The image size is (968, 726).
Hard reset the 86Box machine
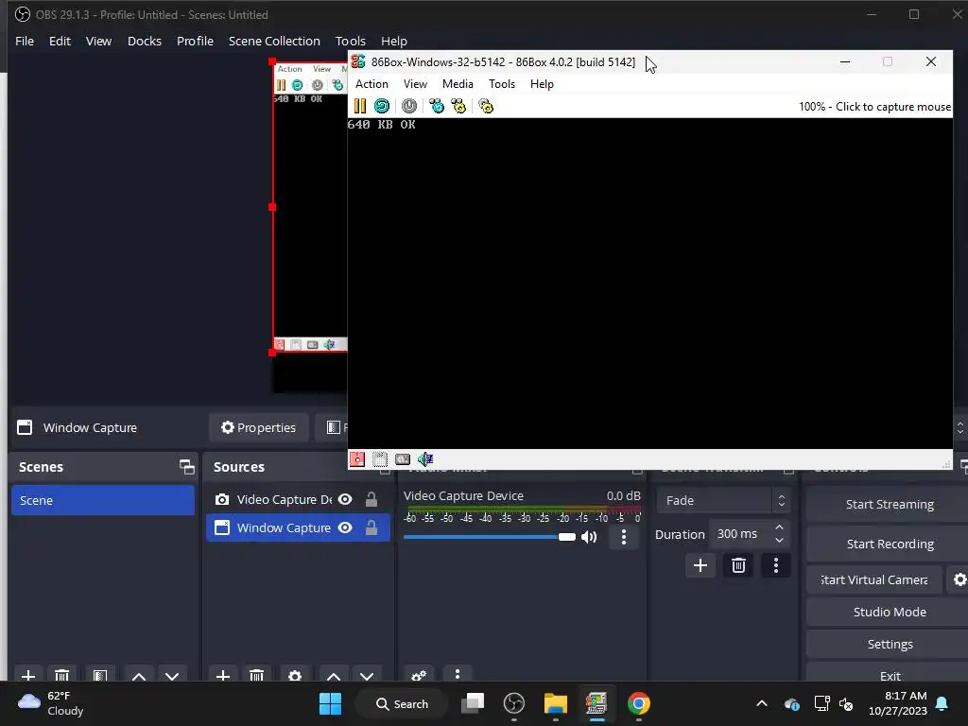[382, 106]
